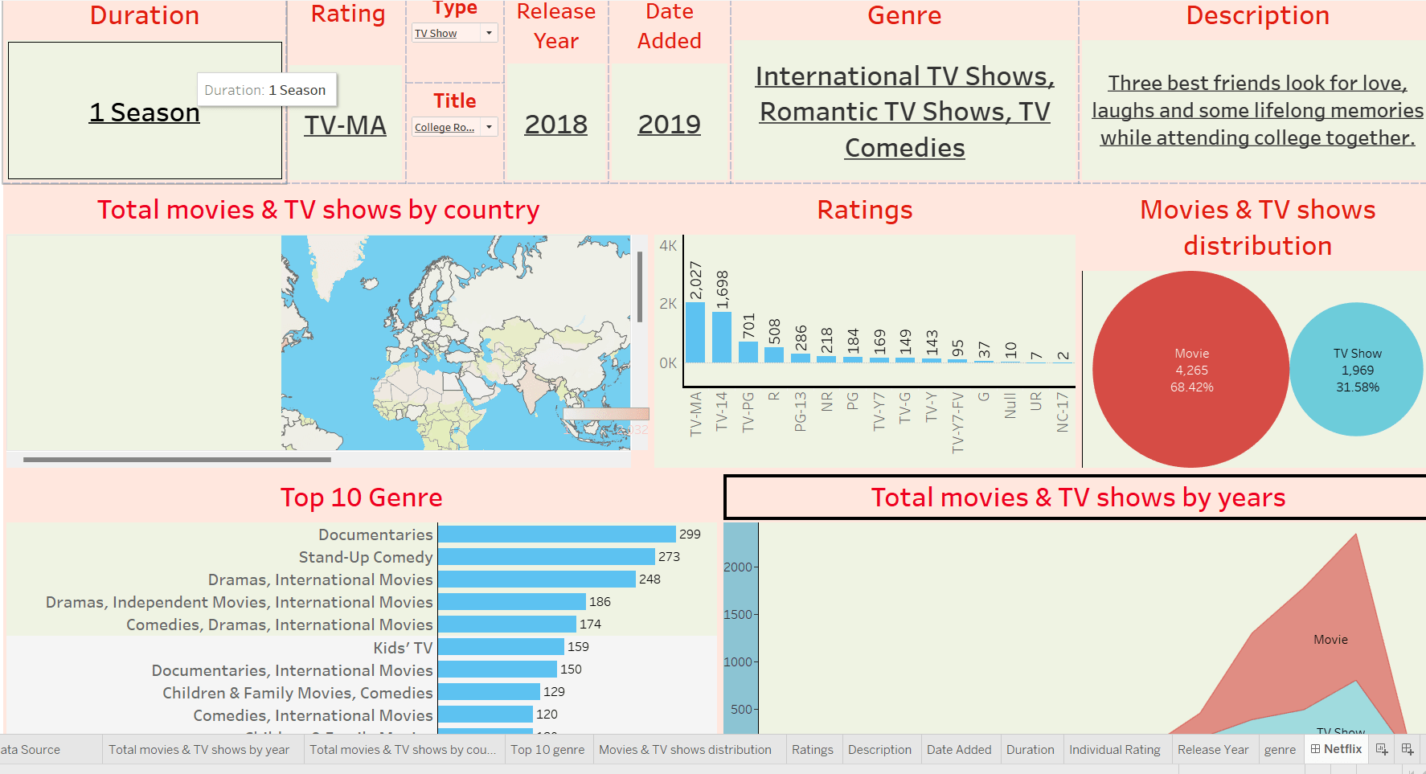The height and width of the screenshot is (774, 1426).
Task: Open Movies & TV shows distribution tab
Action: click(x=685, y=750)
